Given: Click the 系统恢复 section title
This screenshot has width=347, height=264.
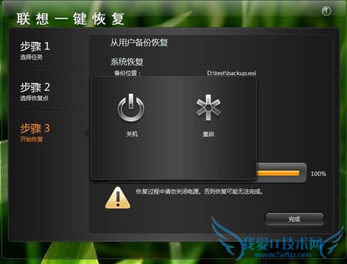Looking at the screenshot, I should tap(127, 62).
